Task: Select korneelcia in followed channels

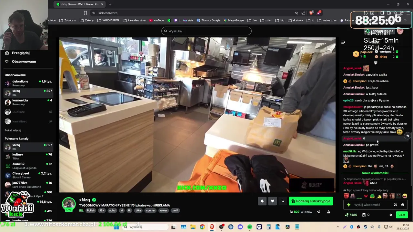Action: coord(28,102)
